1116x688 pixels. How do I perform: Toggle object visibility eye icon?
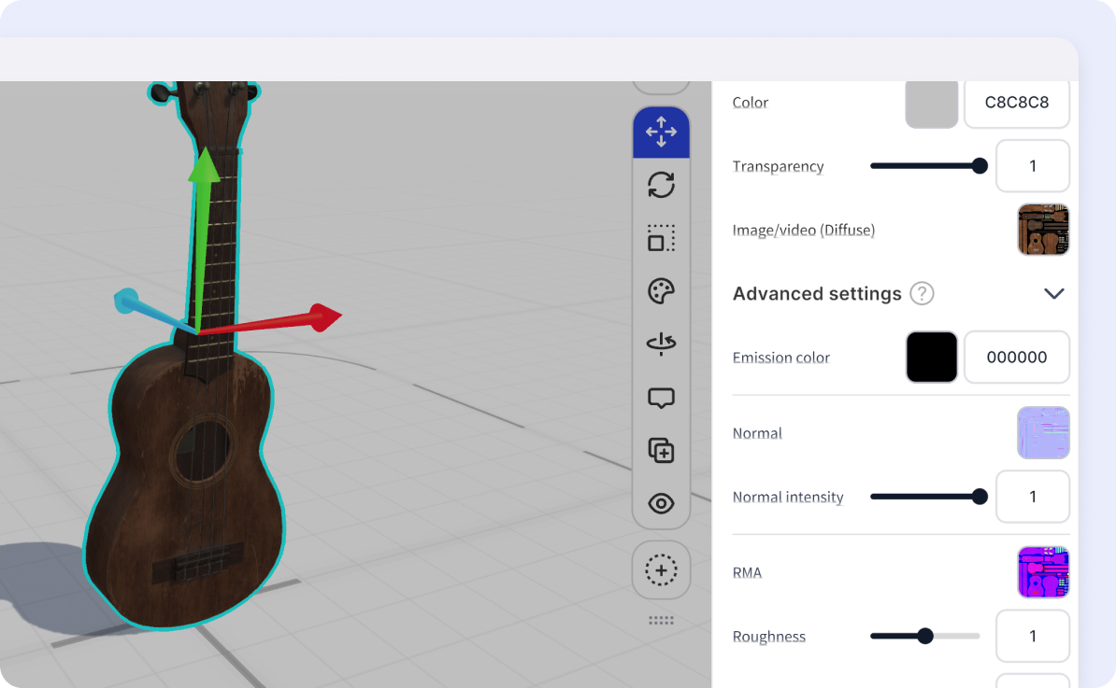tap(661, 503)
